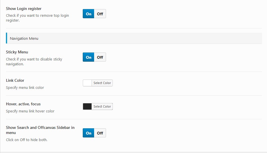Disable Sticky Menu with Off button
The width and height of the screenshot is (267, 153).
(100, 57)
